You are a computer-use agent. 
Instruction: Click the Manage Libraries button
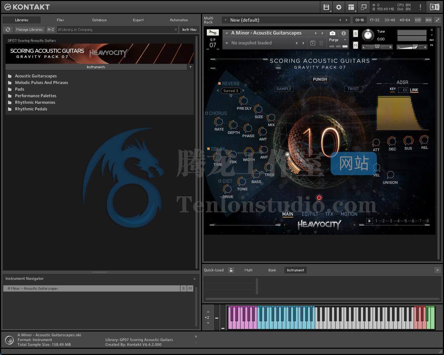pos(29,29)
